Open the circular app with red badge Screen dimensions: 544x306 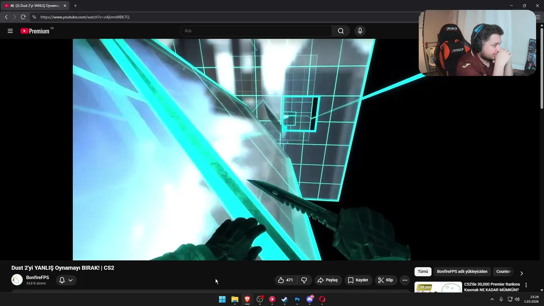point(260,299)
